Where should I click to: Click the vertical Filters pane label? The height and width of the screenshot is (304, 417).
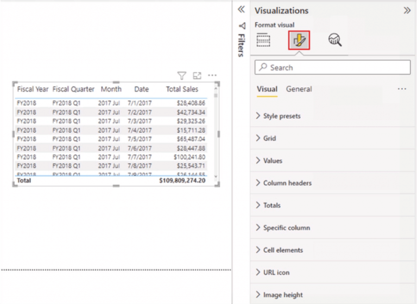[x=241, y=45]
